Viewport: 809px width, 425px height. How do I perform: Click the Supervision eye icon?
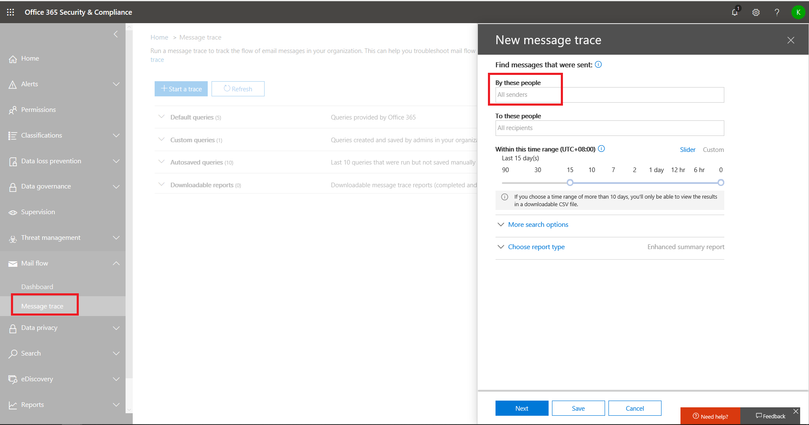(x=13, y=212)
